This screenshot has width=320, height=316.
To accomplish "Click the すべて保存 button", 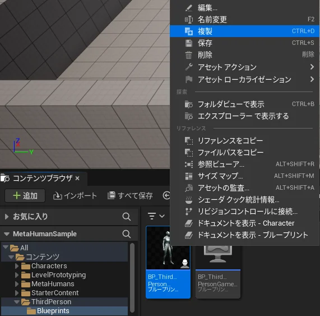I will pyautogui.click(x=130, y=196).
